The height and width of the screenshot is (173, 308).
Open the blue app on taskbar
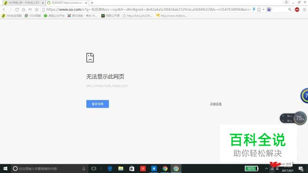pos(154,169)
